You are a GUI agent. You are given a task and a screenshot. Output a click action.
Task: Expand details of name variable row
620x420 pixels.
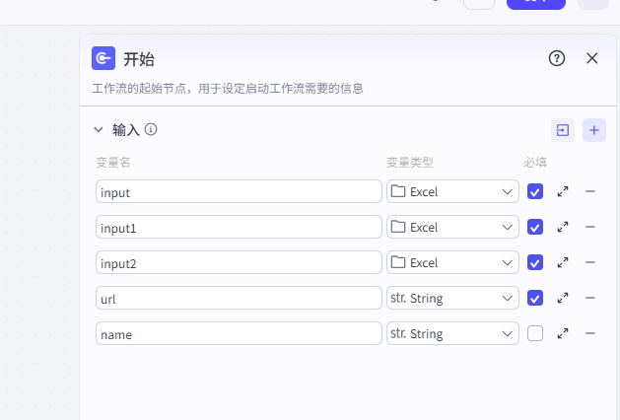563,333
